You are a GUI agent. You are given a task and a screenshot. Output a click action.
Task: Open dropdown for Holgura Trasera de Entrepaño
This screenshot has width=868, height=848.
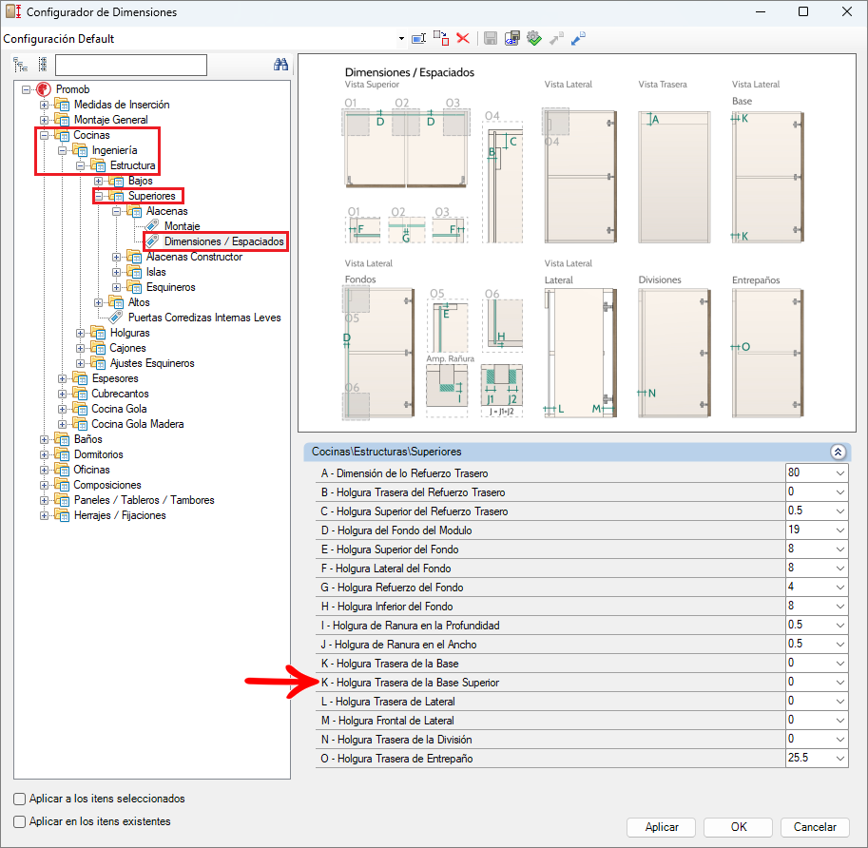(839, 759)
